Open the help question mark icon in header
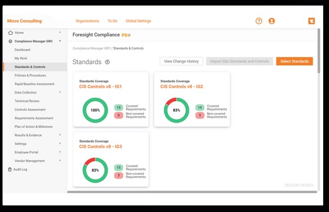329x212 pixels. (x=259, y=21)
